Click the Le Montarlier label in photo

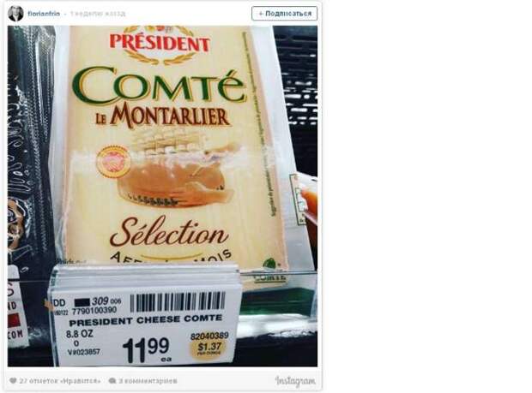(162, 118)
